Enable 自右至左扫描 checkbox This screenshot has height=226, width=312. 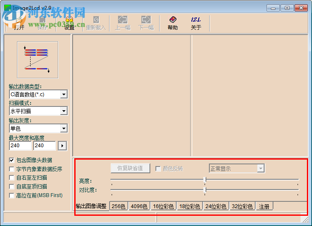click(11, 177)
